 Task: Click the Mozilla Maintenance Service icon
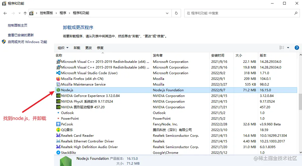coord(58,84)
